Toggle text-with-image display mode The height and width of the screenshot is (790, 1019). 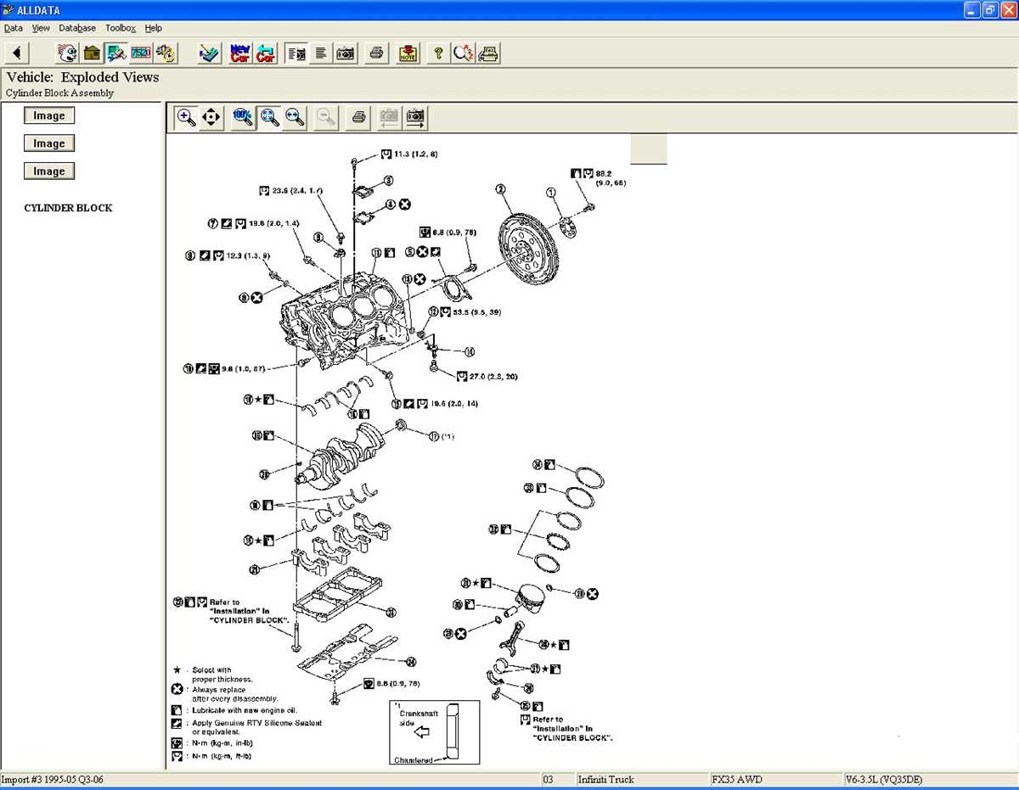point(296,53)
